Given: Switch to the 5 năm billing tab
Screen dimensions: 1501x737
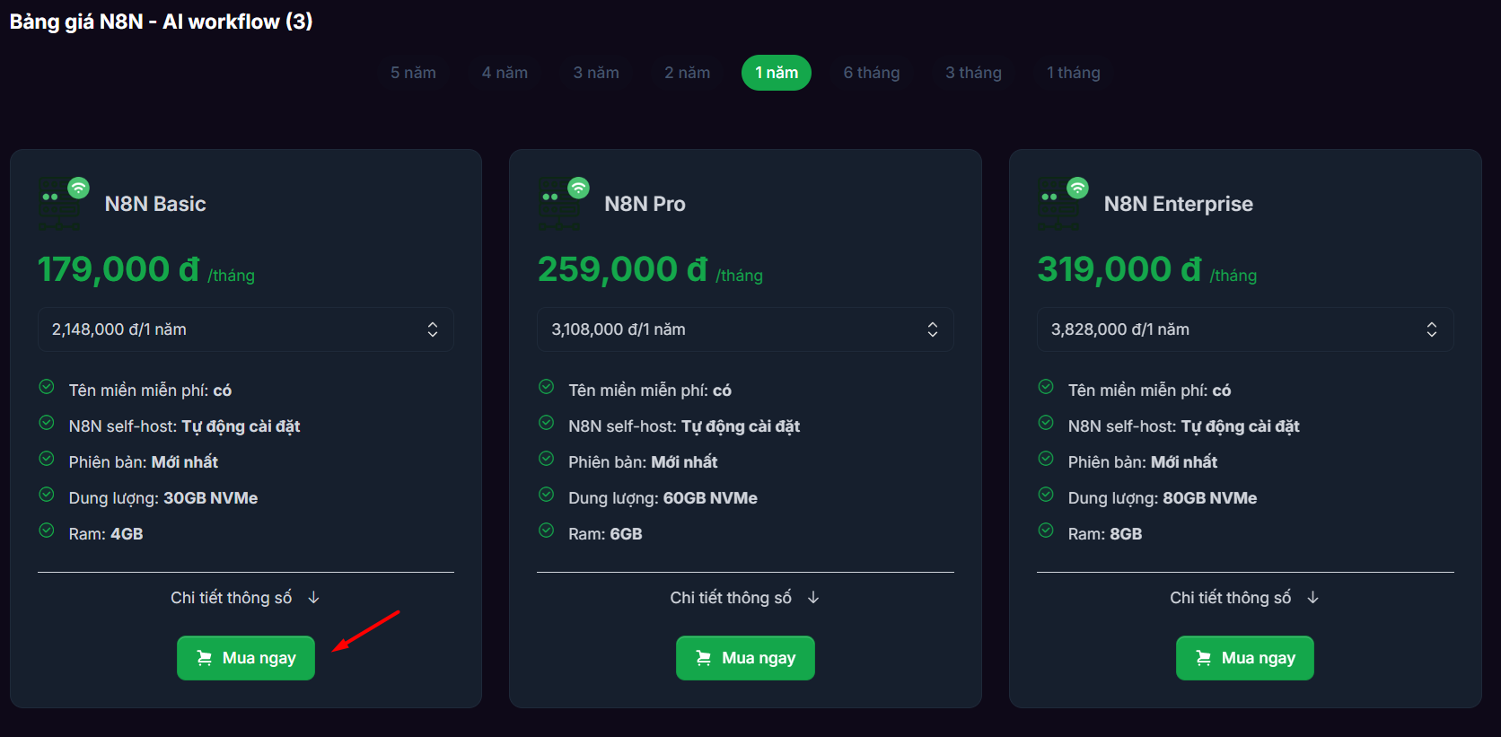Looking at the screenshot, I should point(413,73).
